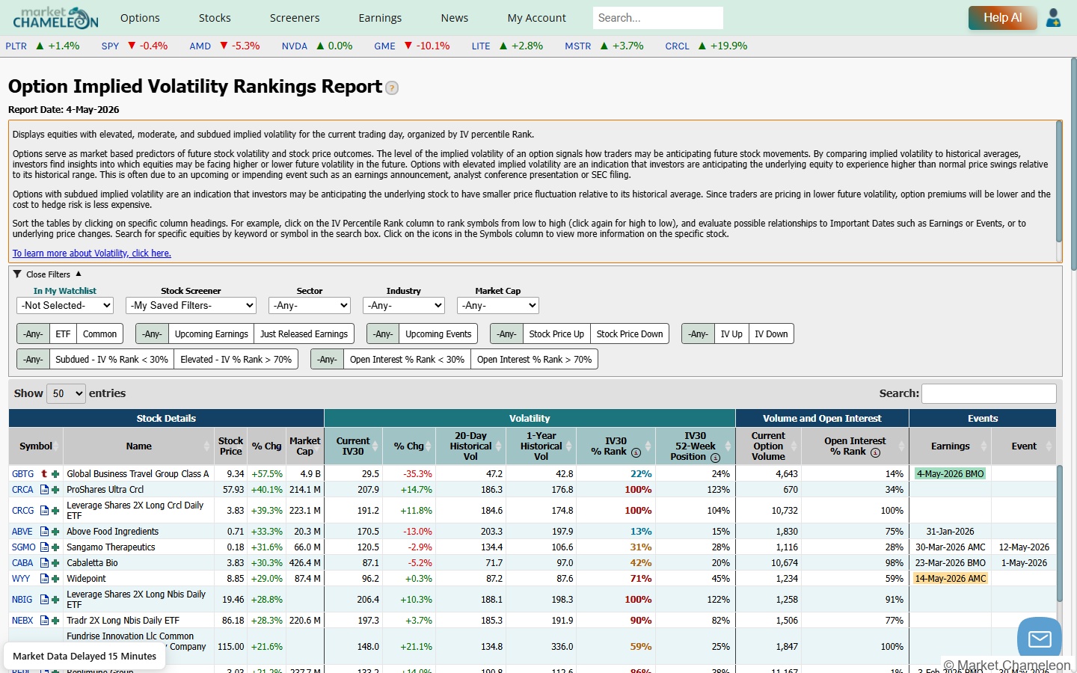The image size is (1077, 673).
Task: Open the document icon in the CRCA row
Action: click(x=44, y=490)
